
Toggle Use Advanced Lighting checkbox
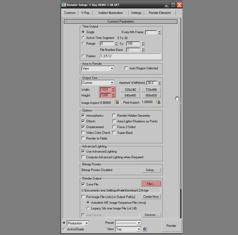tap(83, 151)
